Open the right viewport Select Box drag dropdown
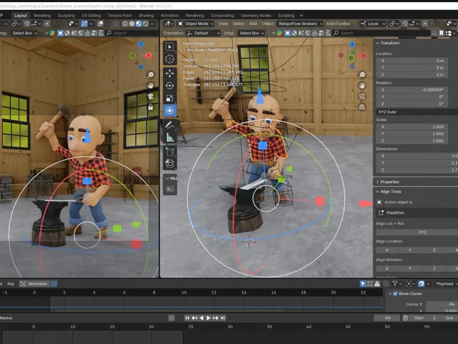This screenshot has height=344, width=458. [x=251, y=33]
